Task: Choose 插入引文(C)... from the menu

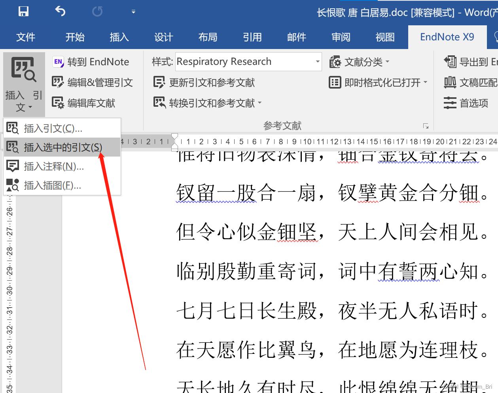Action: point(62,128)
